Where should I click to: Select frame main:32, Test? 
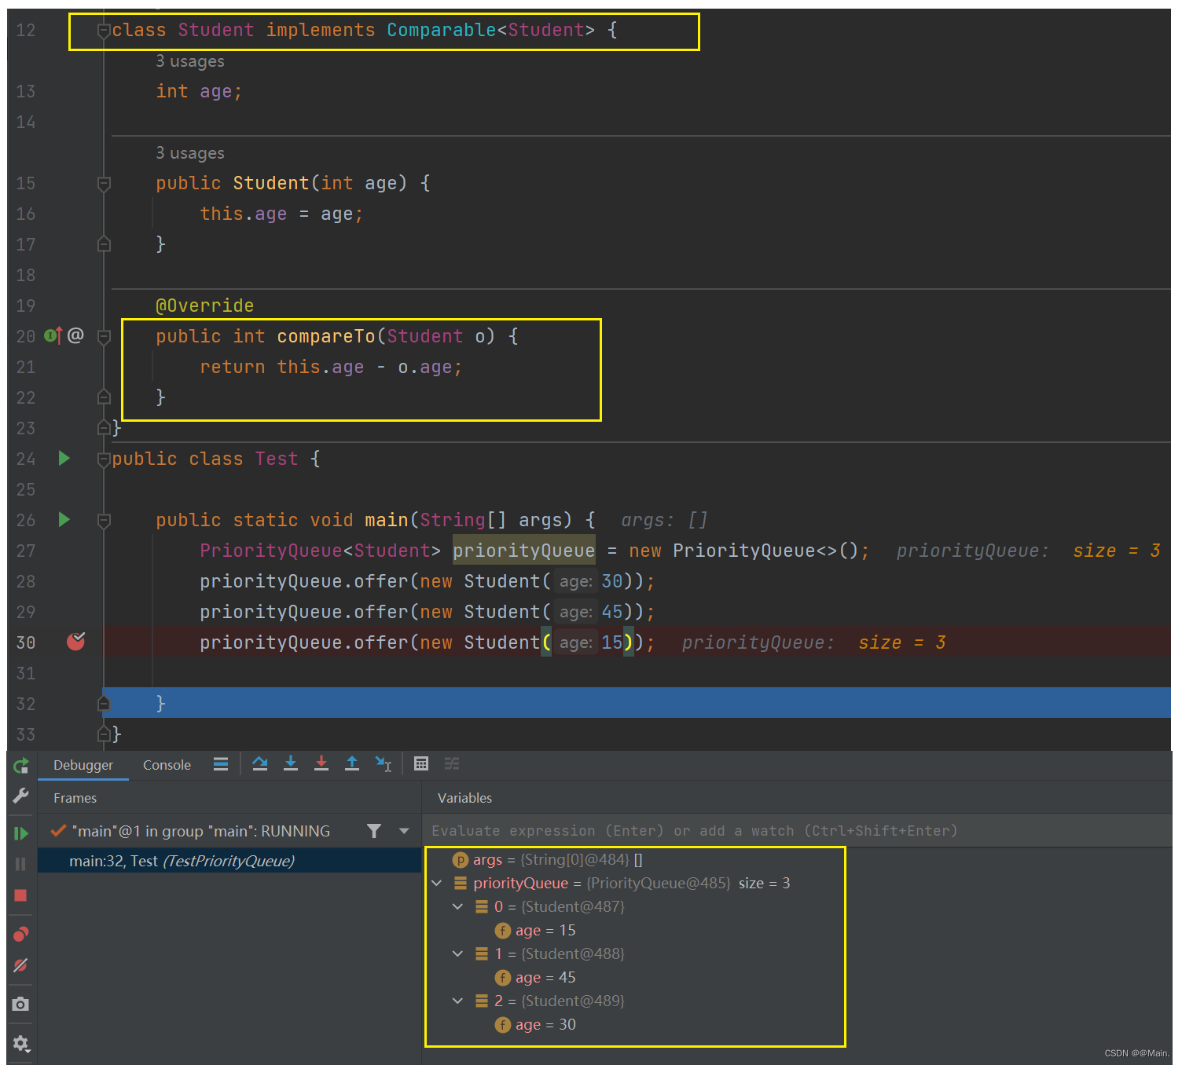(229, 862)
